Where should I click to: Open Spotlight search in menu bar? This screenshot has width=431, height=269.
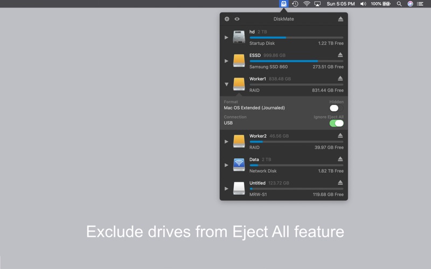tap(399, 4)
